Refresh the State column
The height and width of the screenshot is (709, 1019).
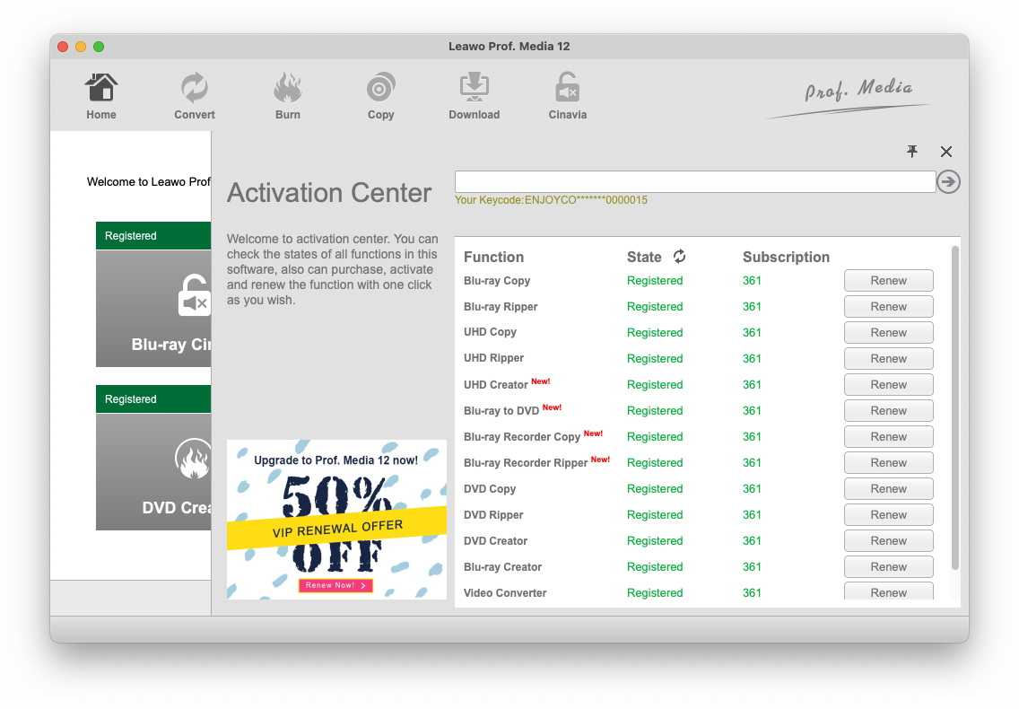click(679, 257)
